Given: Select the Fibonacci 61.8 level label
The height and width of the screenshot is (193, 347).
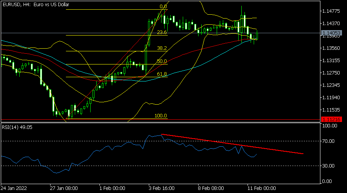Looking at the screenshot, I should [162, 74].
